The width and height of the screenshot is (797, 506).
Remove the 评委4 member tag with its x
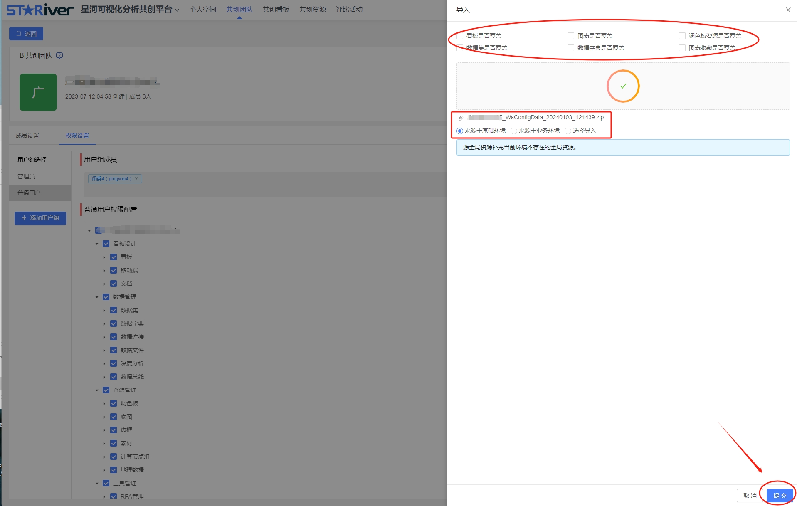pos(136,179)
